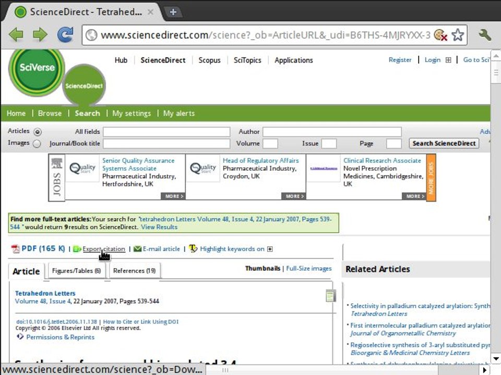Click MORE under Head of Regulatory Affairs job
501x375 pixels.
point(293,196)
